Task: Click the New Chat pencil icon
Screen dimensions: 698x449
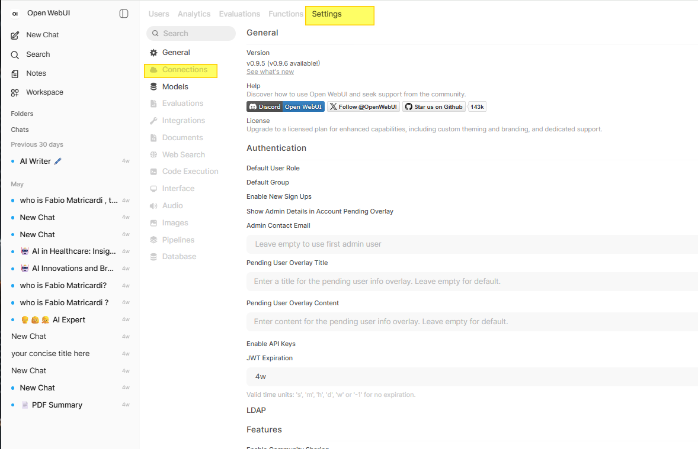Action: (x=15, y=35)
